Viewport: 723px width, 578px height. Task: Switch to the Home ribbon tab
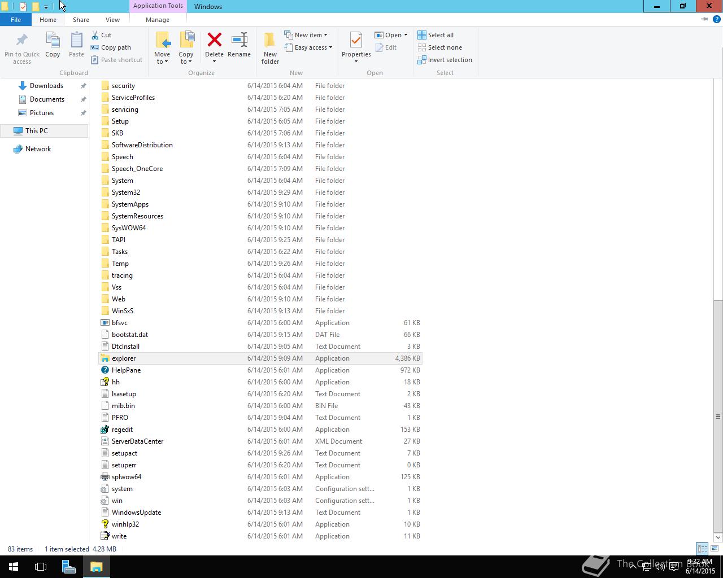tap(48, 20)
